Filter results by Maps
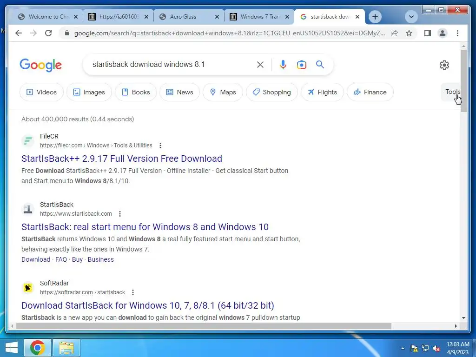The width and height of the screenshot is (476, 357). click(x=223, y=92)
